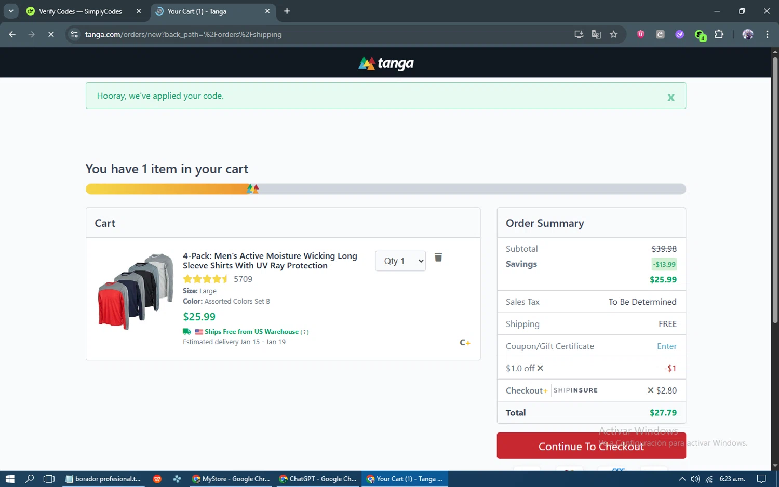Click the '5709' review count
Image resolution: width=779 pixels, height=487 pixels.
coord(243,279)
